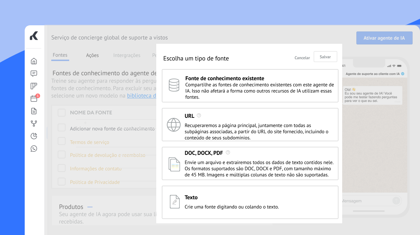This screenshot has width=420, height=235.
Task: Open the WhatsApp sidebar icon
Action: [x=34, y=149]
